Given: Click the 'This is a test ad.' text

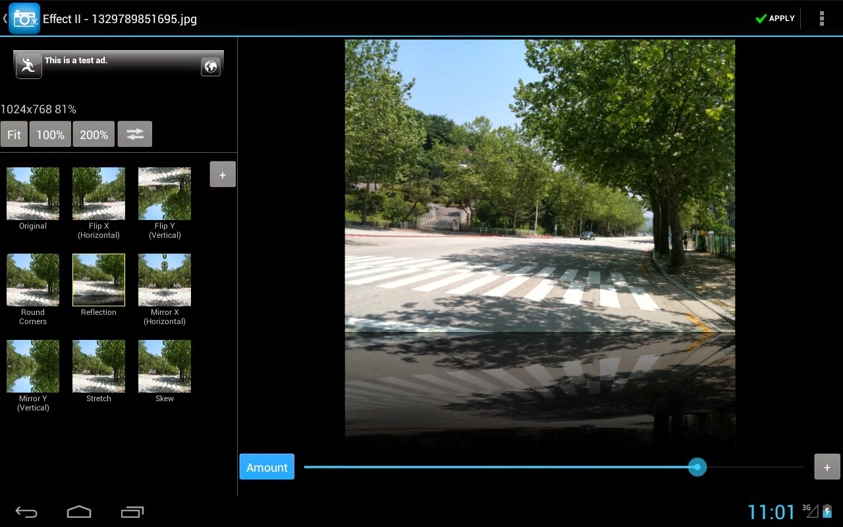Looking at the screenshot, I should tap(76, 60).
